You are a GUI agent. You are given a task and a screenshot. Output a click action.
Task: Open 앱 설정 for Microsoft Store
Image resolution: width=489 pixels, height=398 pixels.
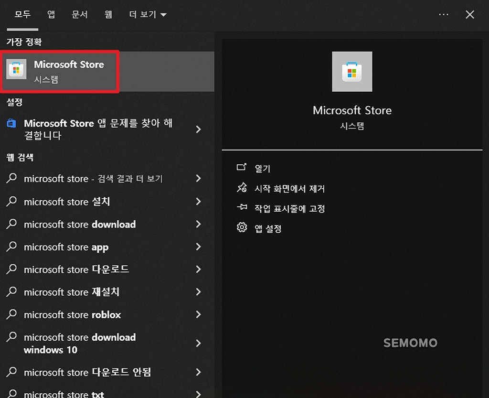[268, 229]
